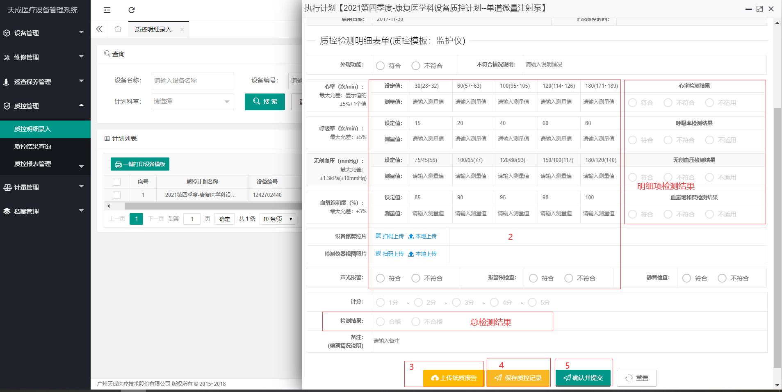The image size is (782, 392).
Task: Click the dialog scrollbar down arrow
Action: pyautogui.click(x=777, y=385)
